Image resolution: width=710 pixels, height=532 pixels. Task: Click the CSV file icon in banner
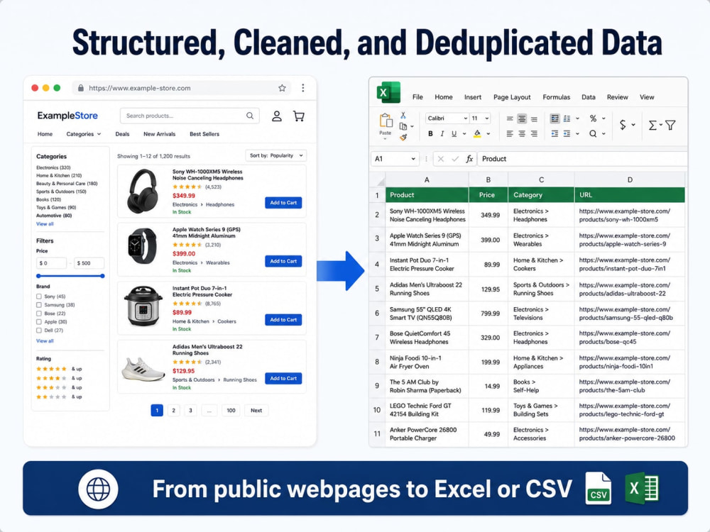[598, 489]
